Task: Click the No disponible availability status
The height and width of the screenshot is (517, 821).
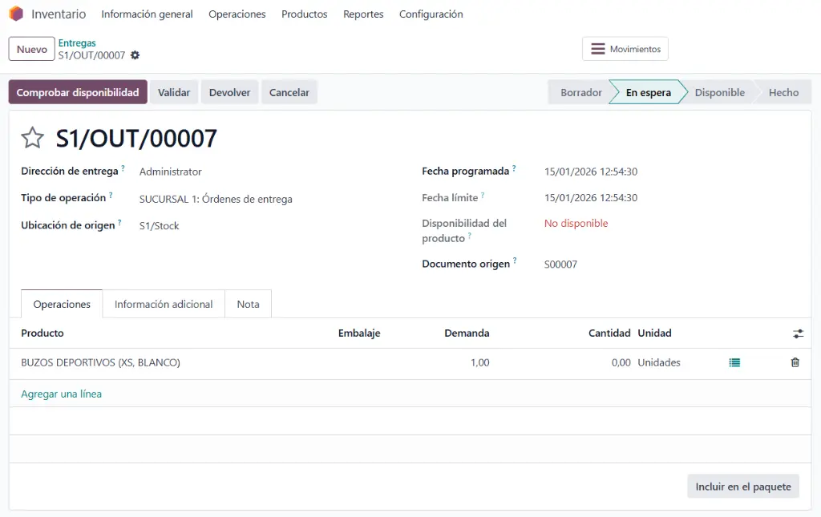Action: point(576,224)
